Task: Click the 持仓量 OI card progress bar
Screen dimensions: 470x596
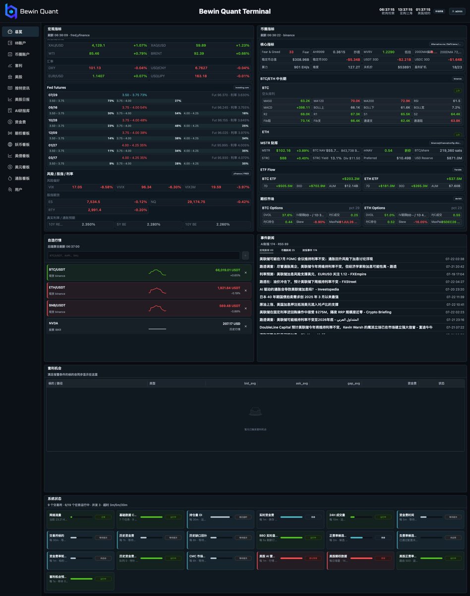Action: (222, 517)
